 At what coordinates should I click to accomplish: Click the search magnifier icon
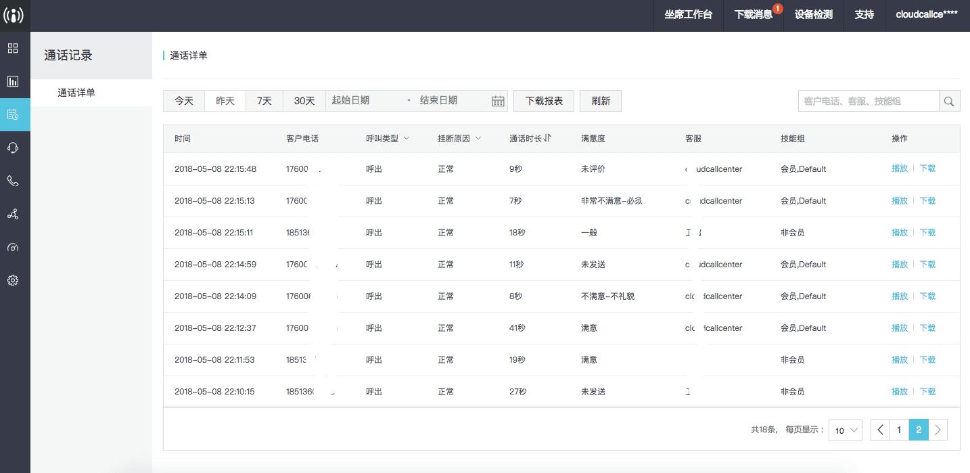(x=948, y=100)
